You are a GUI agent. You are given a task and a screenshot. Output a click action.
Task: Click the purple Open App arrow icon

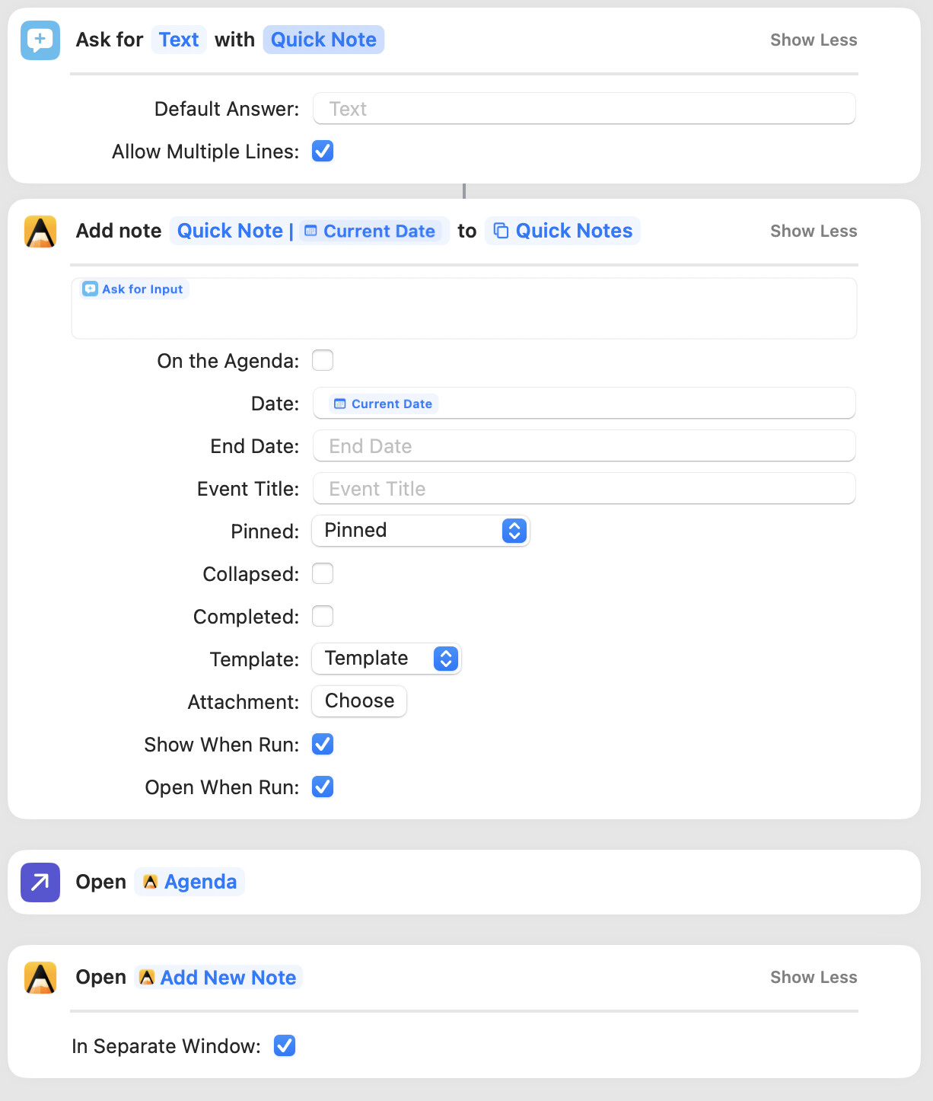[x=40, y=882]
